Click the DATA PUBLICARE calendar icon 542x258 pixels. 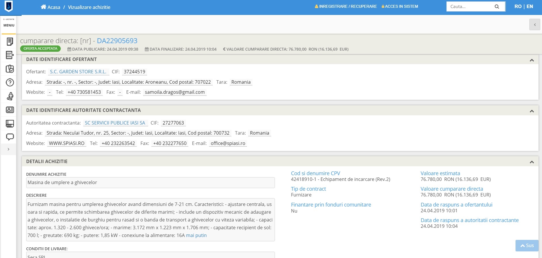click(x=69, y=49)
